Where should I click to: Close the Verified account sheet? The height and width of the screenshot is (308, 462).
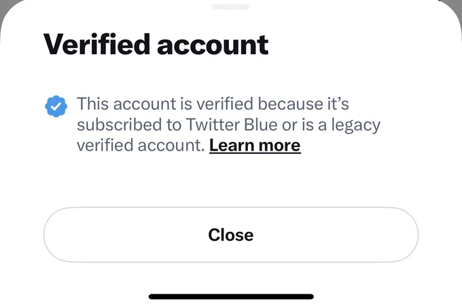pyautogui.click(x=231, y=235)
